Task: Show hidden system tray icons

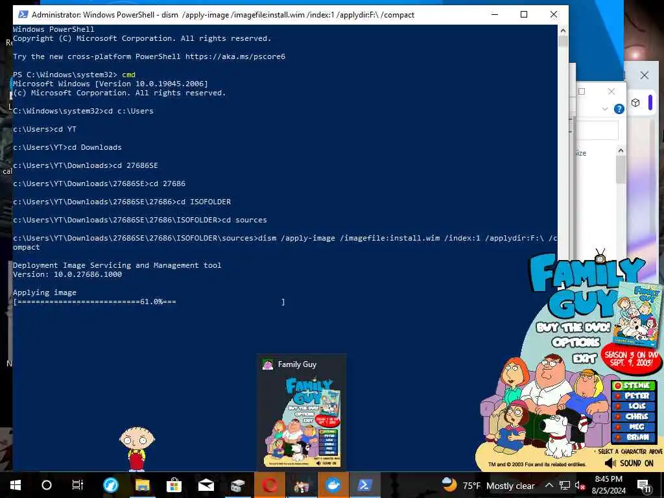Action: (x=549, y=485)
